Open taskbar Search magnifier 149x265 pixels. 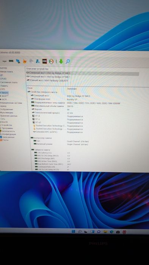tap(80, 231)
